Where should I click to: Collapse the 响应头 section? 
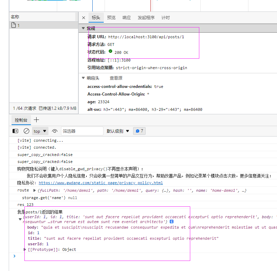coord(83,78)
